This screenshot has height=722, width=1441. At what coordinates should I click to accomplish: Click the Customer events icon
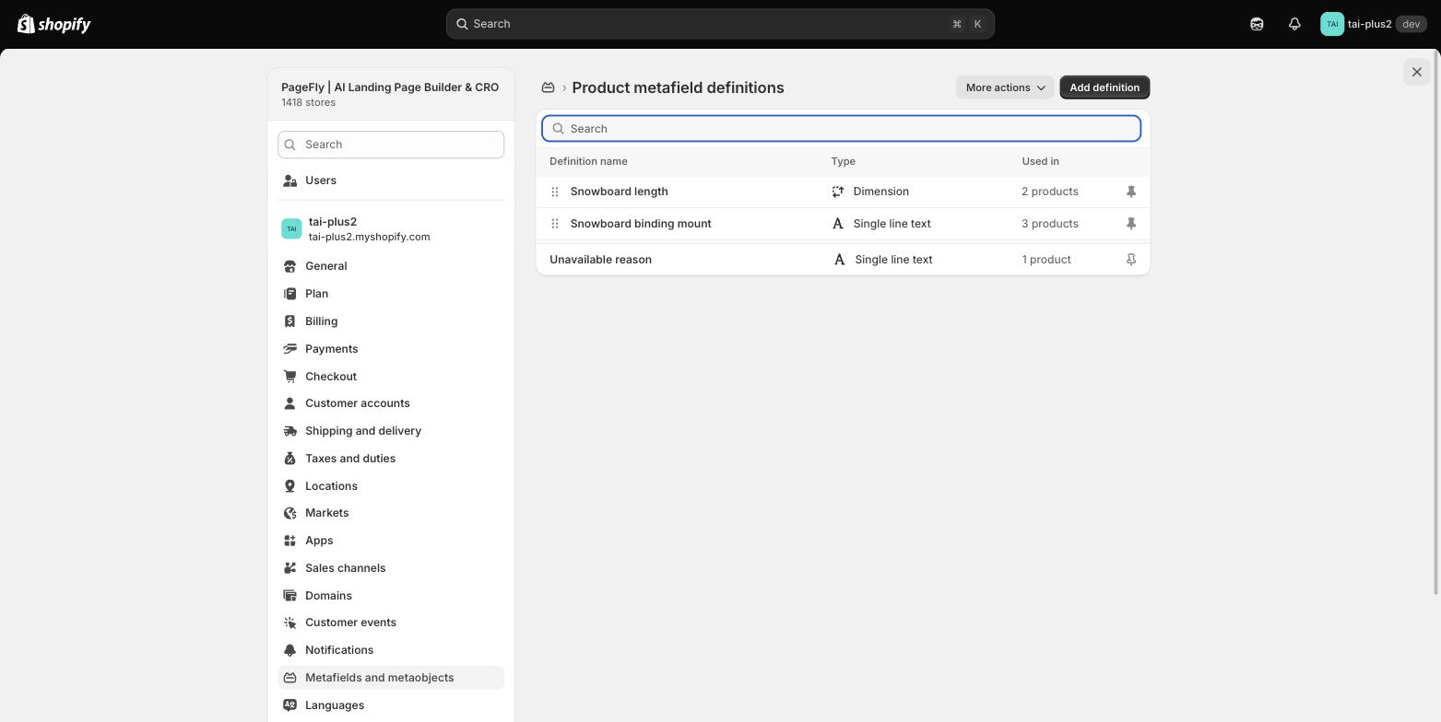(289, 623)
